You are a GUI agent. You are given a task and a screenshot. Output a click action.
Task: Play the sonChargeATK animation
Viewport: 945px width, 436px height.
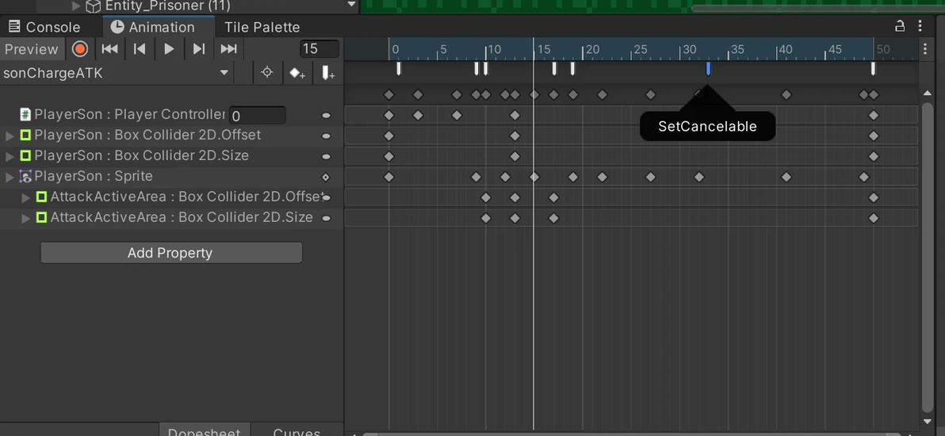pyautogui.click(x=169, y=49)
